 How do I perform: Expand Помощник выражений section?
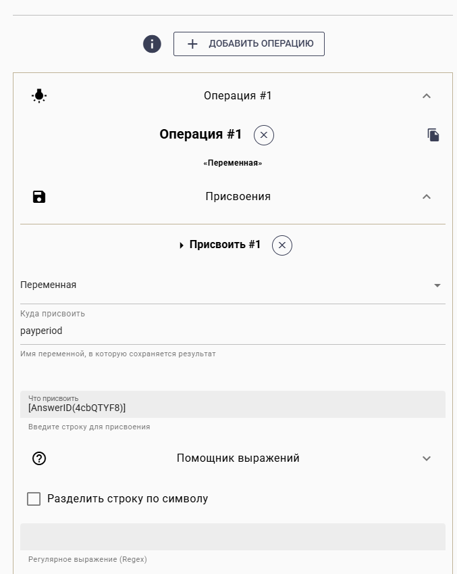click(x=426, y=458)
